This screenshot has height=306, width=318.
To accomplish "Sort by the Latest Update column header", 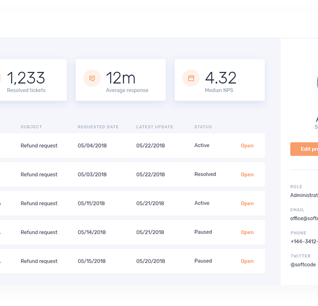I will (155, 127).
